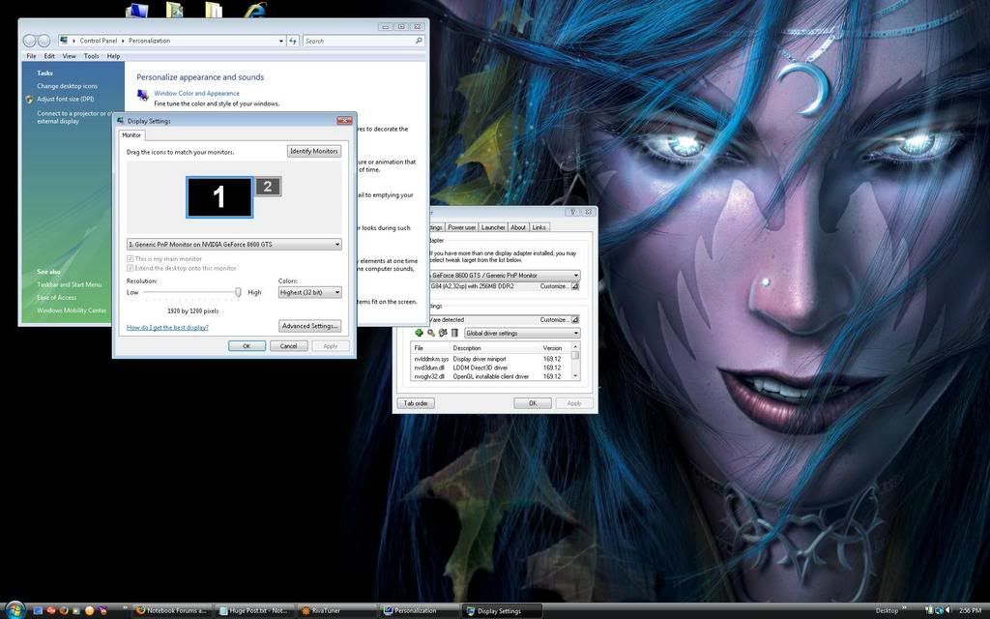
Task: Open the File menu in Personalization window
Action: 31,56
